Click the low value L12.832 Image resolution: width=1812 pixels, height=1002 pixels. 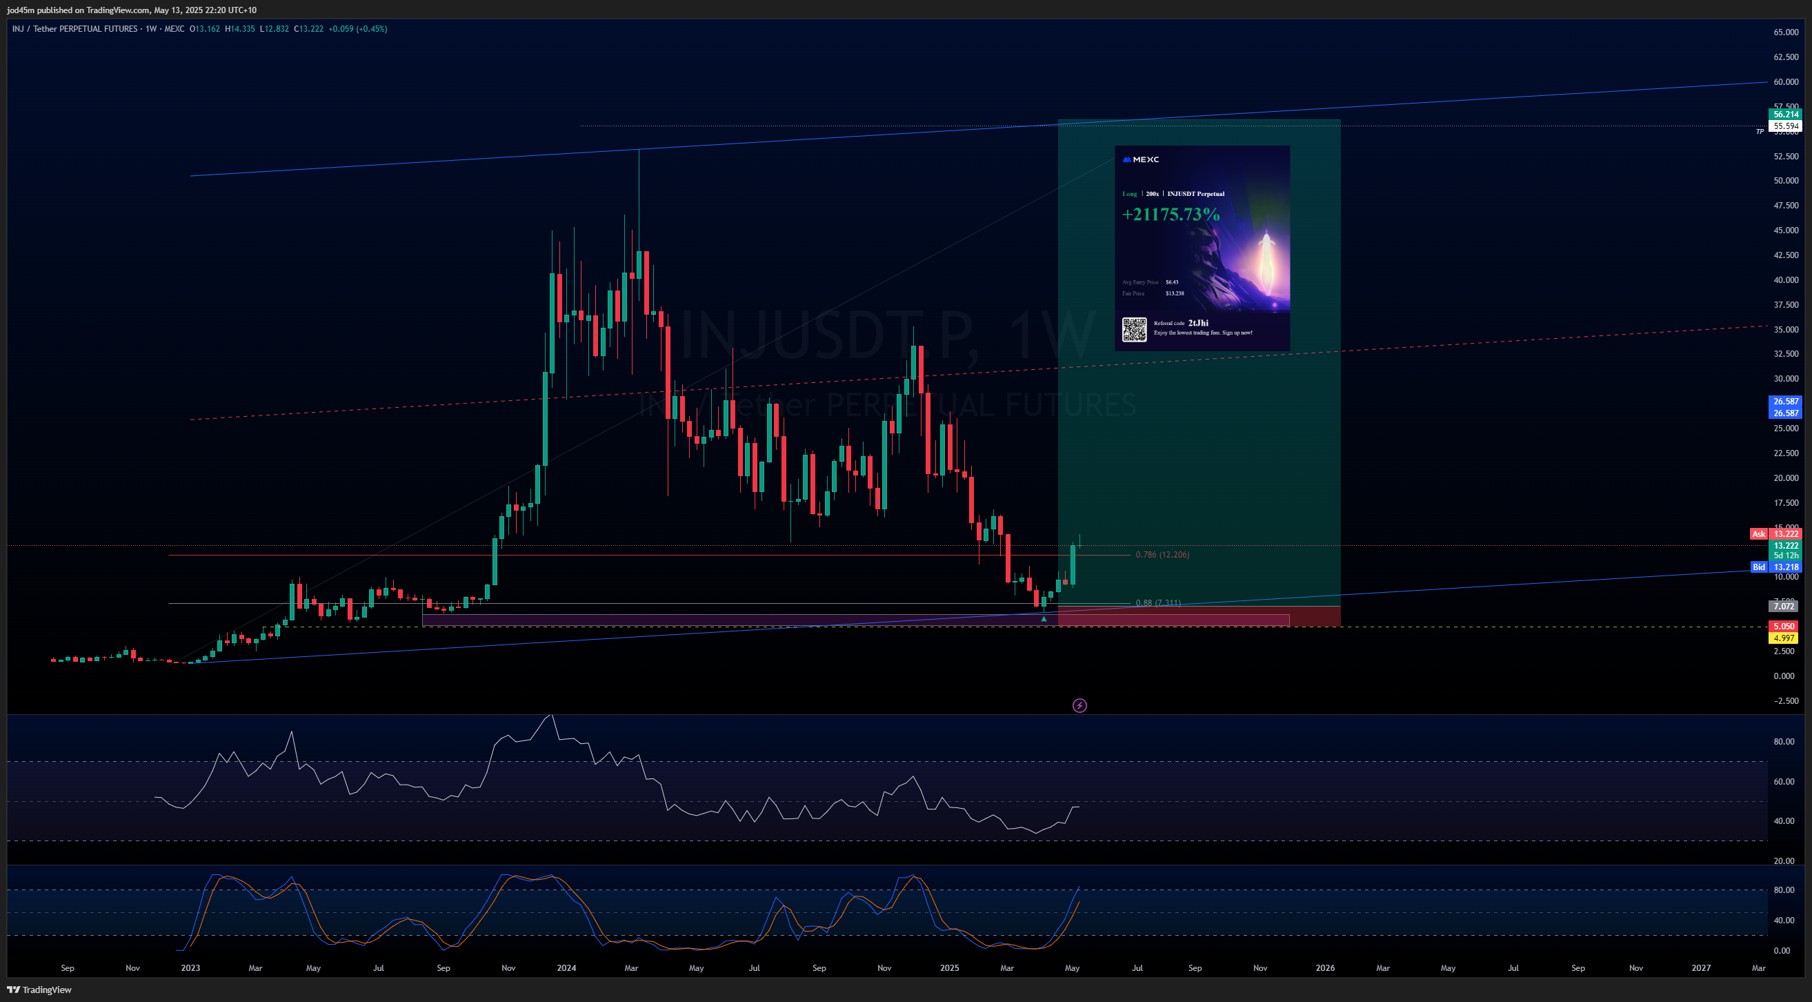coord(275,29)
